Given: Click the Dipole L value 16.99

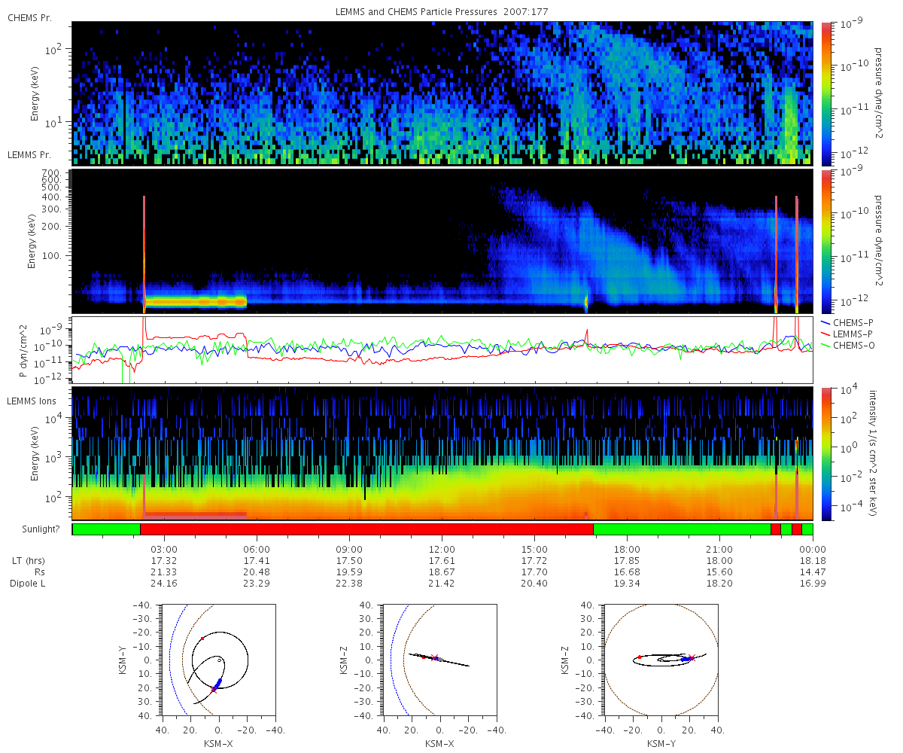Looking at the screenshot, I should pos(813,584).
